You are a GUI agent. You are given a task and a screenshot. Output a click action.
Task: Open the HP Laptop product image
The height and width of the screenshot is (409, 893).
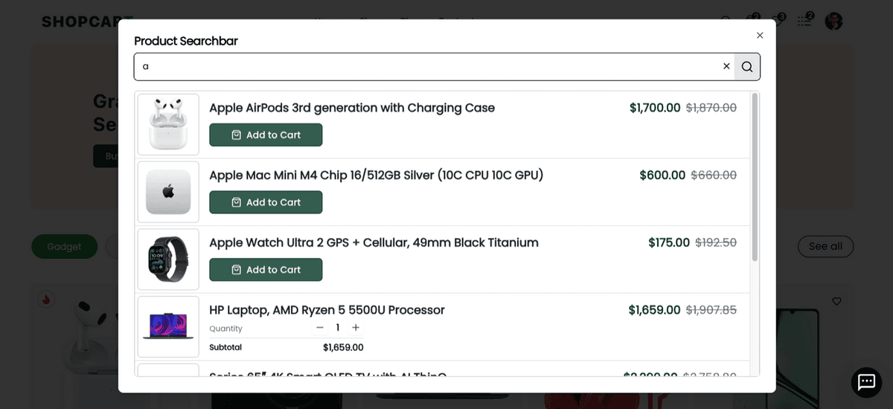point(168,326)
